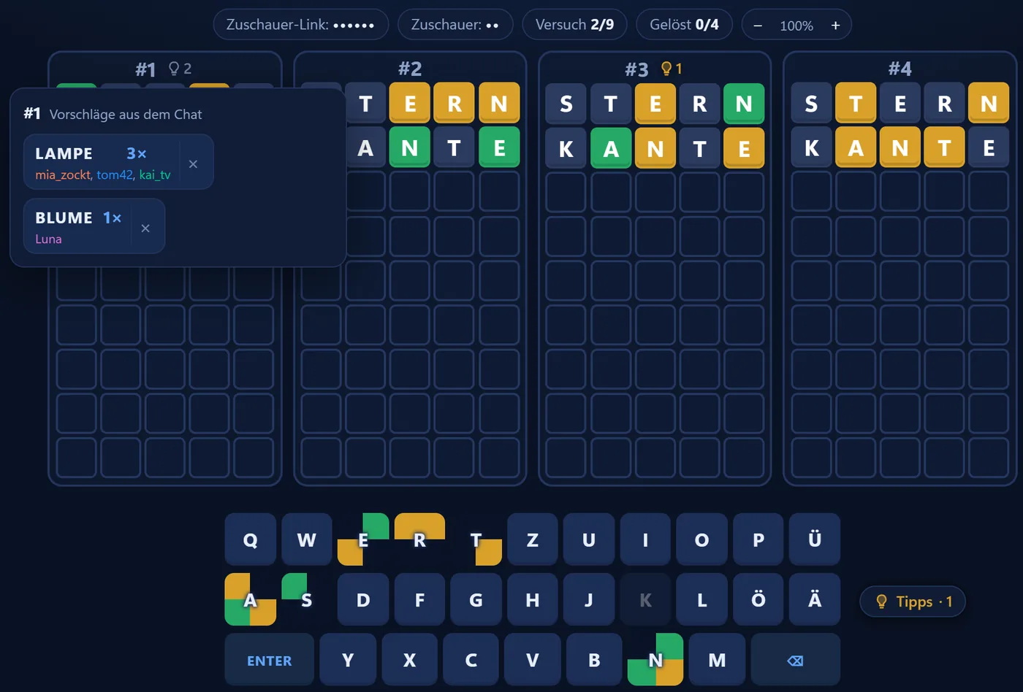
Task: Select board #2 header
Action: [410, 69]
